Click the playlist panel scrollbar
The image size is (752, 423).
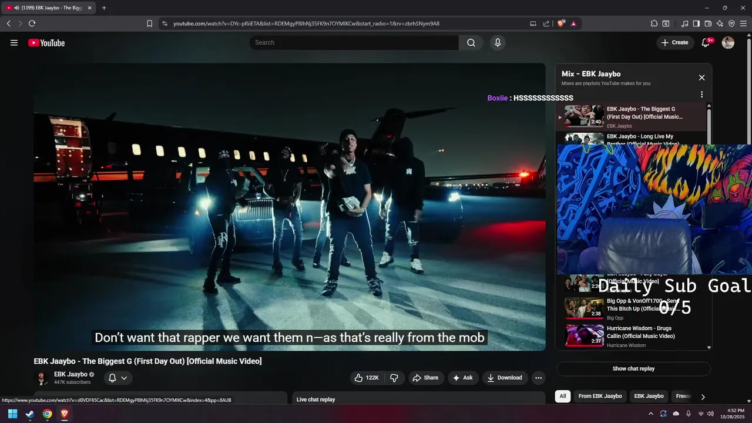coord(709,126)
